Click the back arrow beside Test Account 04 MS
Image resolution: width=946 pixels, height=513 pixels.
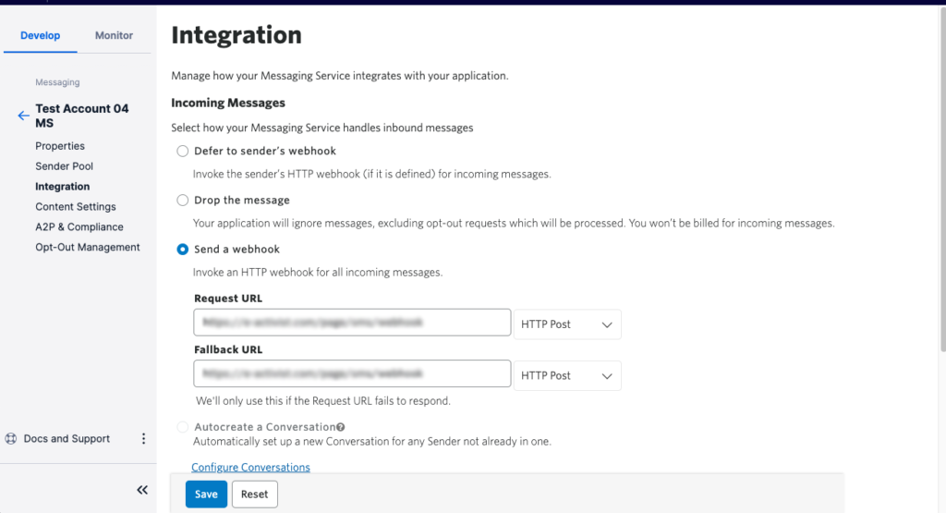pyautogui.click(x=23, y=116)
